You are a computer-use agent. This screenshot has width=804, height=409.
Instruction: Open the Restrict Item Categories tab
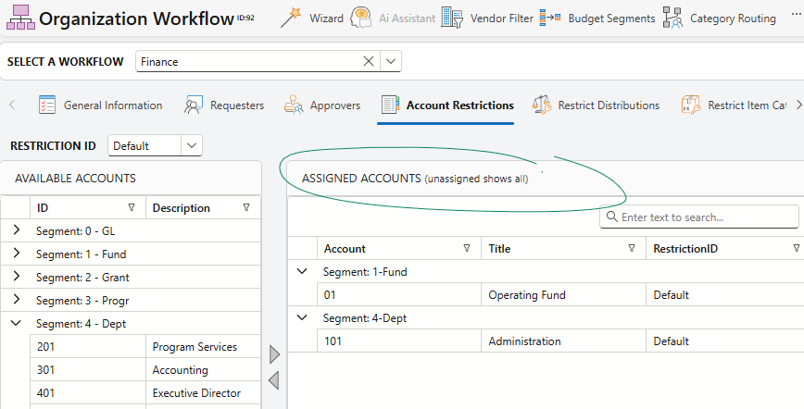734,105
